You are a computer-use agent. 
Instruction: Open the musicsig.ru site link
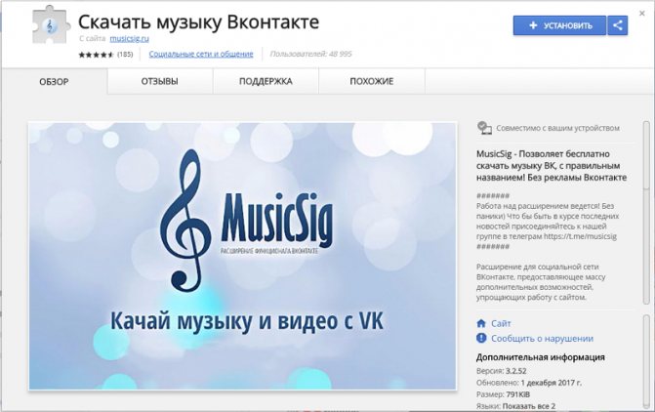(x=130, y=38)
